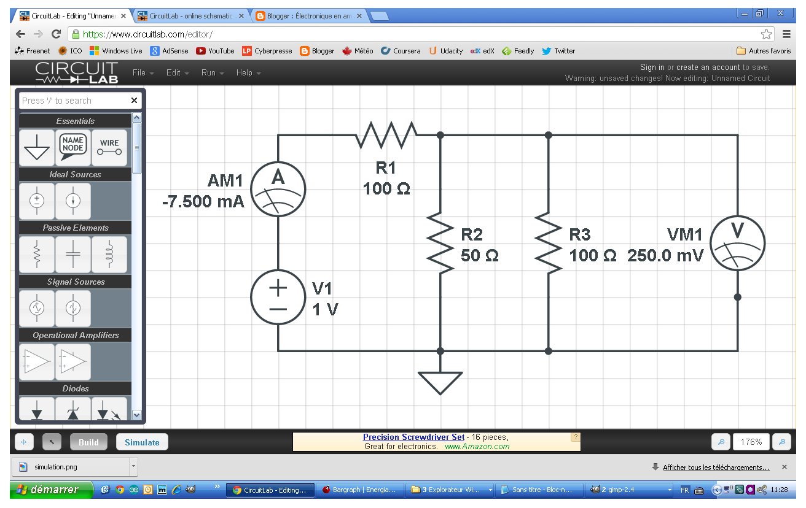The width and height of the screenshot is (806, 508).
Task: Zoom in with right magnifier icon
Action: [x=781, y=442]
